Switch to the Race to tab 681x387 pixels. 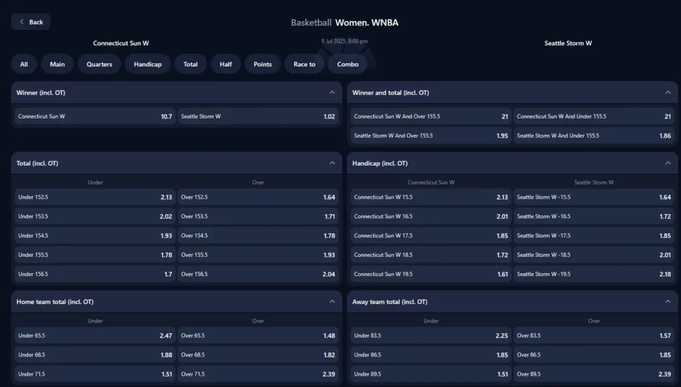point(305,64)
